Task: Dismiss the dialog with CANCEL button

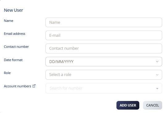Action: 153,105
